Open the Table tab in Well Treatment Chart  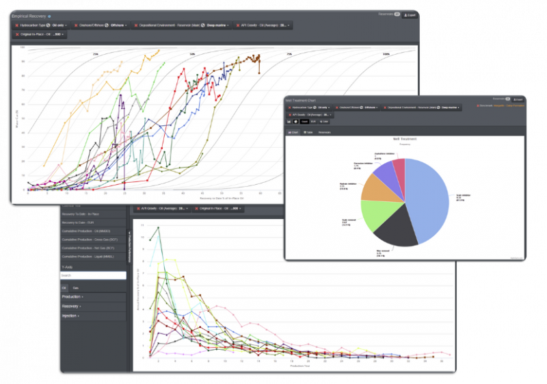tap(308, 132)
